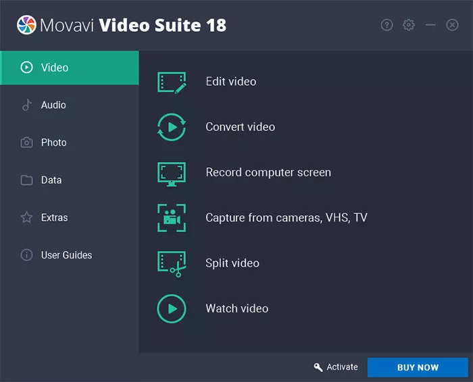Click the Capture from cameras camcorder icon
The image size is (473, 382).
pos(172,218)
